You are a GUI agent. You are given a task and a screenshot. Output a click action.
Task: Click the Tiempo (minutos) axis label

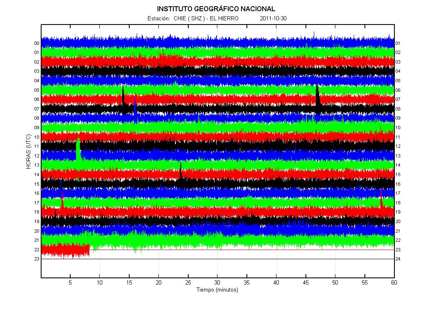click(x=217, y=290)
